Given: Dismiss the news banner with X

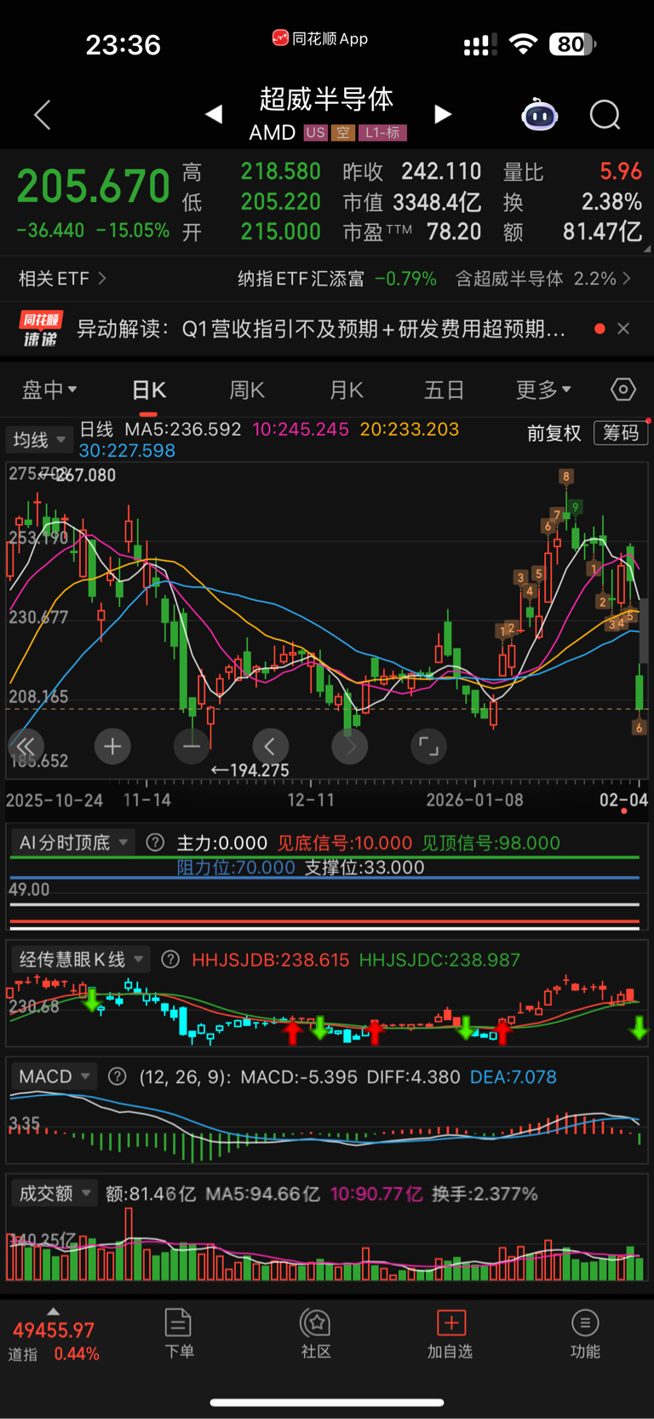Looking at the screenshot, I should pyautogui.click(x=623, y=329).
